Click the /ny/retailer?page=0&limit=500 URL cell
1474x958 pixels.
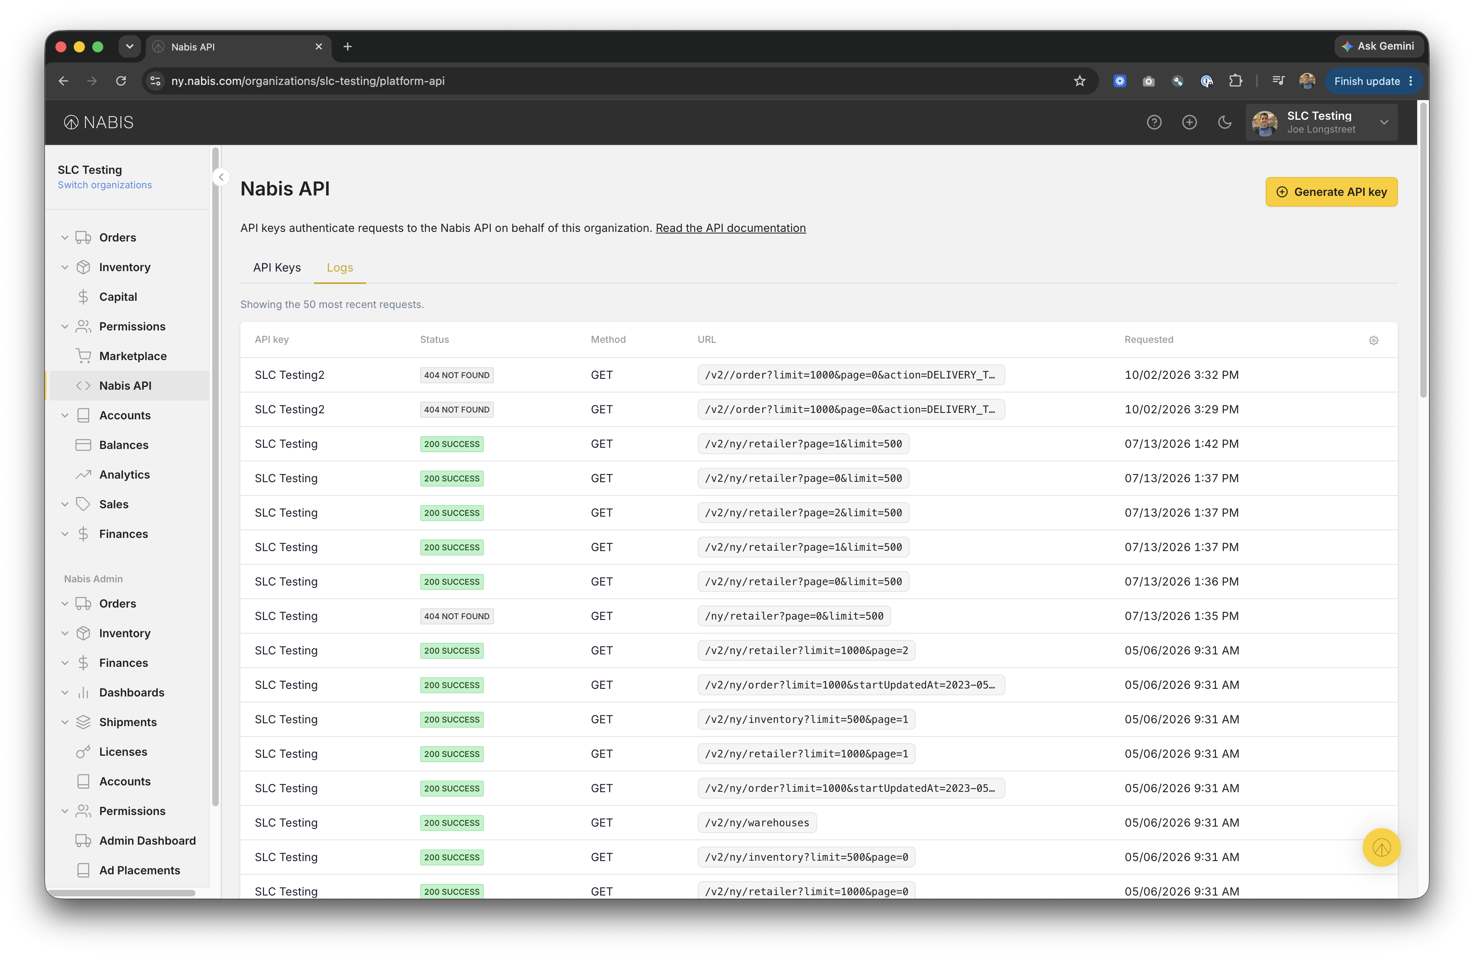(794, 616)
